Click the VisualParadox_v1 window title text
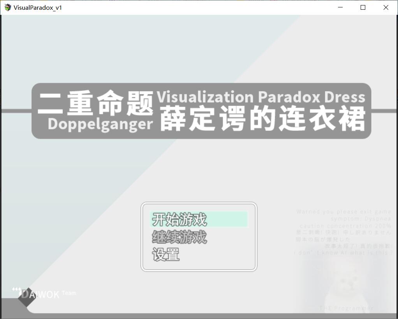 tap(37, 8)
